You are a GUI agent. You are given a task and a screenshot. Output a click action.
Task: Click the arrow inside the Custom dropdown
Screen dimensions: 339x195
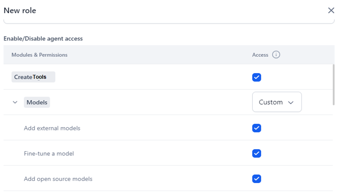point(291,103)
